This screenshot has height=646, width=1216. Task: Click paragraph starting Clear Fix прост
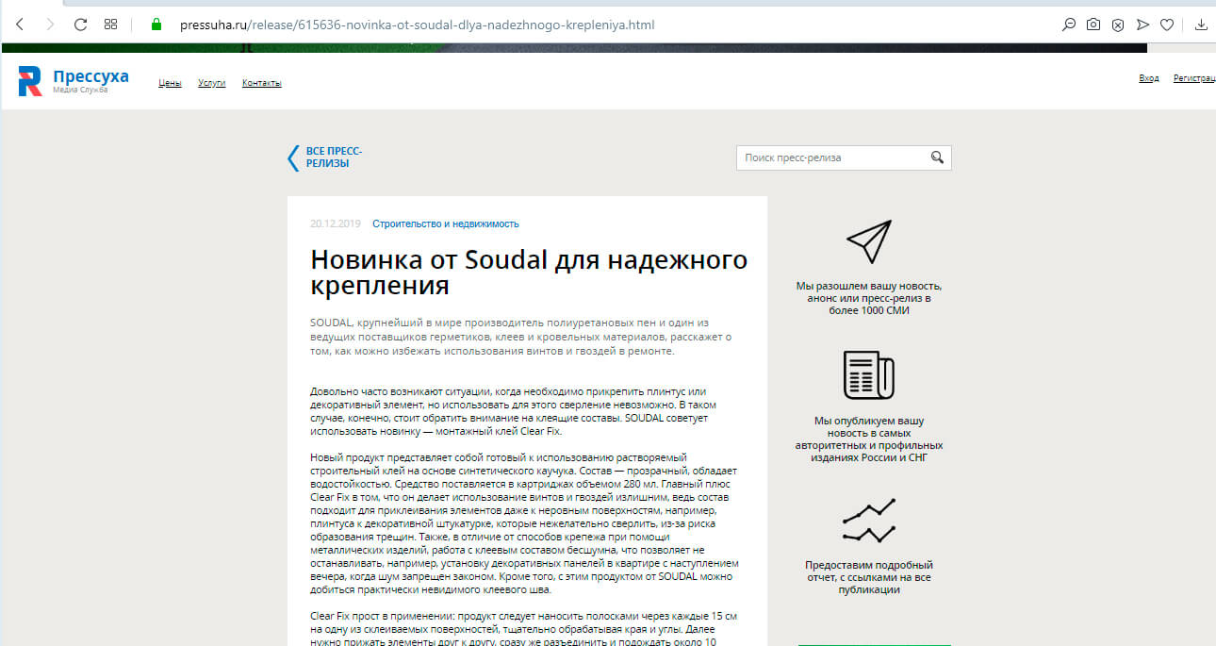[524, 628]
